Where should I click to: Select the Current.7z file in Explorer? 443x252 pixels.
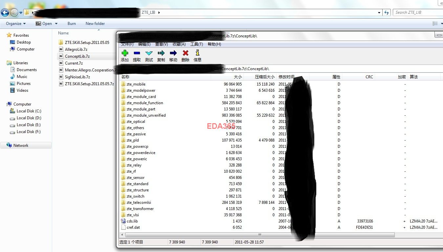click(74, 63)
